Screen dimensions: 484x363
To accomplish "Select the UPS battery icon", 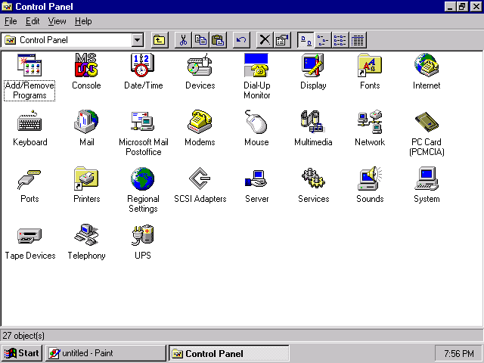I will [x=143, y=235].
